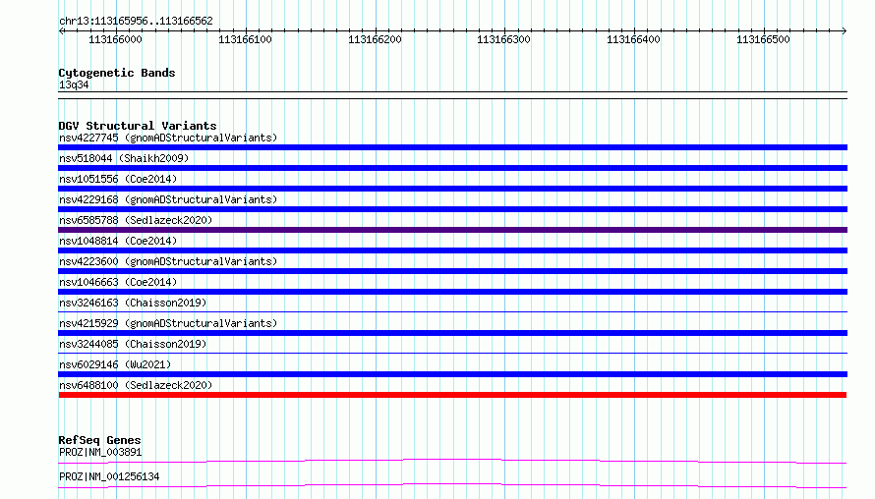The height and width of the screenshot is (499, 875).
Task: Open variant nsv4223600 label
Action: [x=168, y=261]
